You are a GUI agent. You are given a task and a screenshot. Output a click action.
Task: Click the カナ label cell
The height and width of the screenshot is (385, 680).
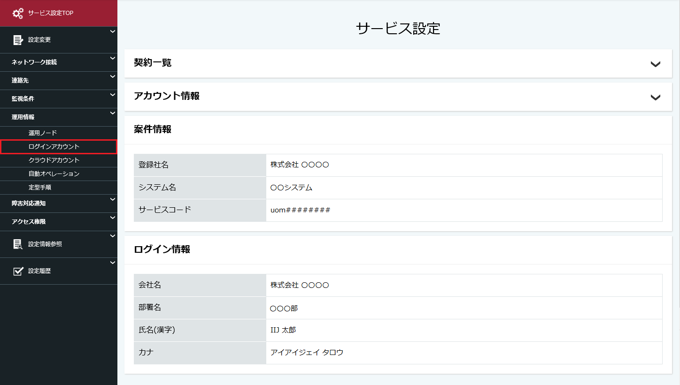tap(200, 353)
